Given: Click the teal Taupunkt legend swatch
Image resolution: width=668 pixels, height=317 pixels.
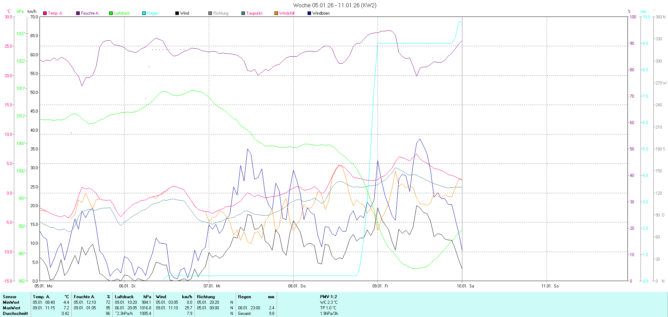Looking at the screenshot, I should pyautogui.click(x=243, y=13).
